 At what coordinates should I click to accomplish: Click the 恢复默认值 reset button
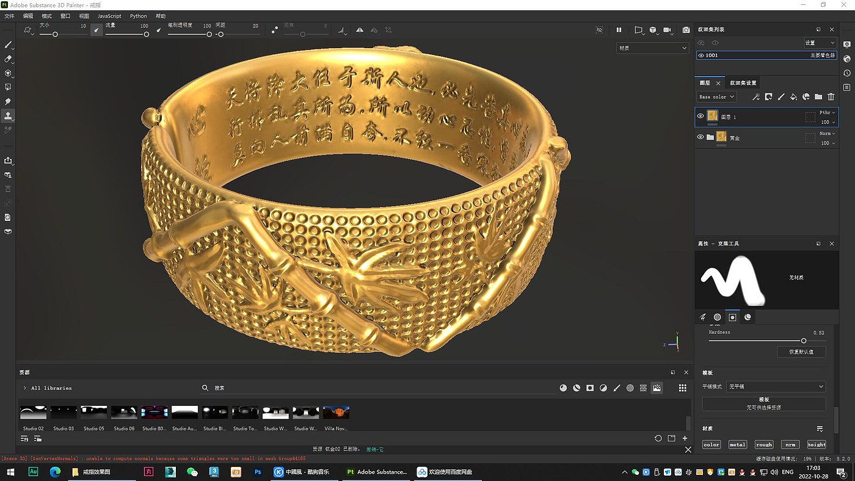[x=801, y=352]
